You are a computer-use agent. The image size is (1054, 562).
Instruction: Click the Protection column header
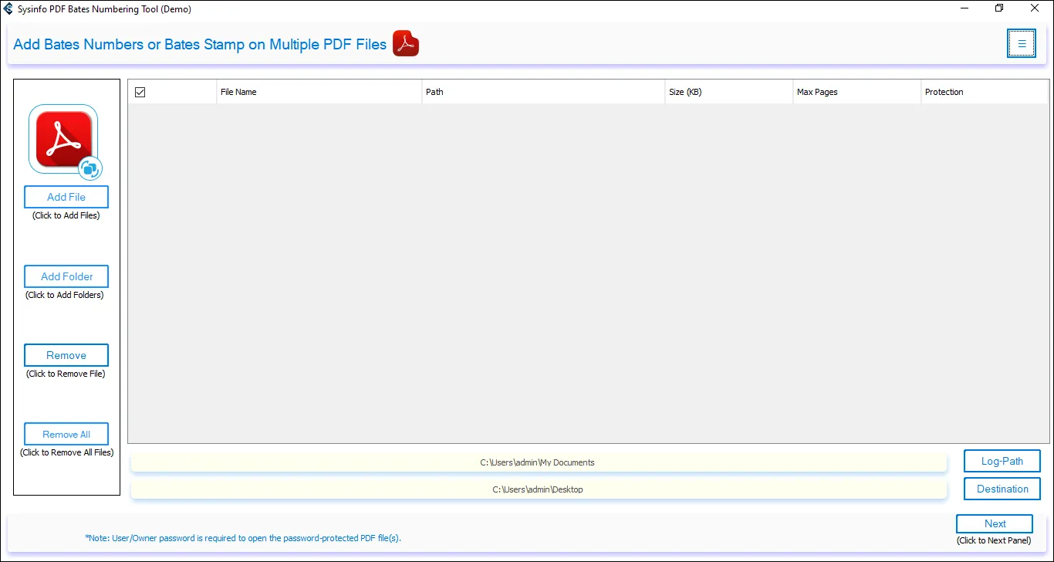[944, 91]
